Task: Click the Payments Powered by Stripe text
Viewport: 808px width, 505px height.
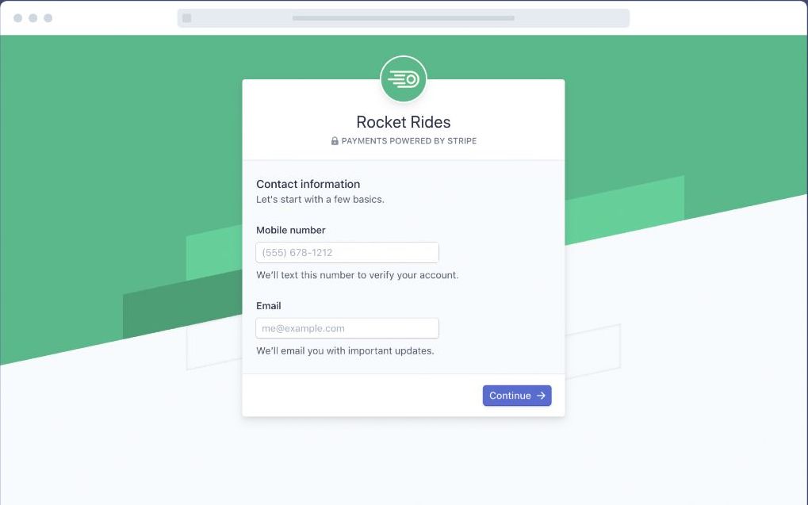Action: [x=409, y=141]
